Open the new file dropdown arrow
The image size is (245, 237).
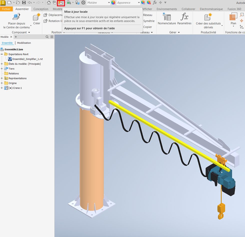[x=14, y=2]
